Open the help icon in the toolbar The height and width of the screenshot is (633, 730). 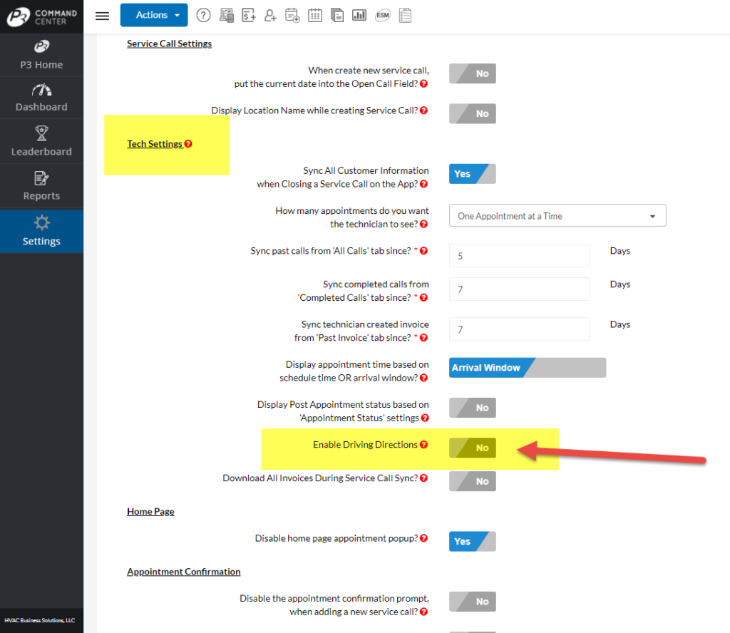point(203,15)
